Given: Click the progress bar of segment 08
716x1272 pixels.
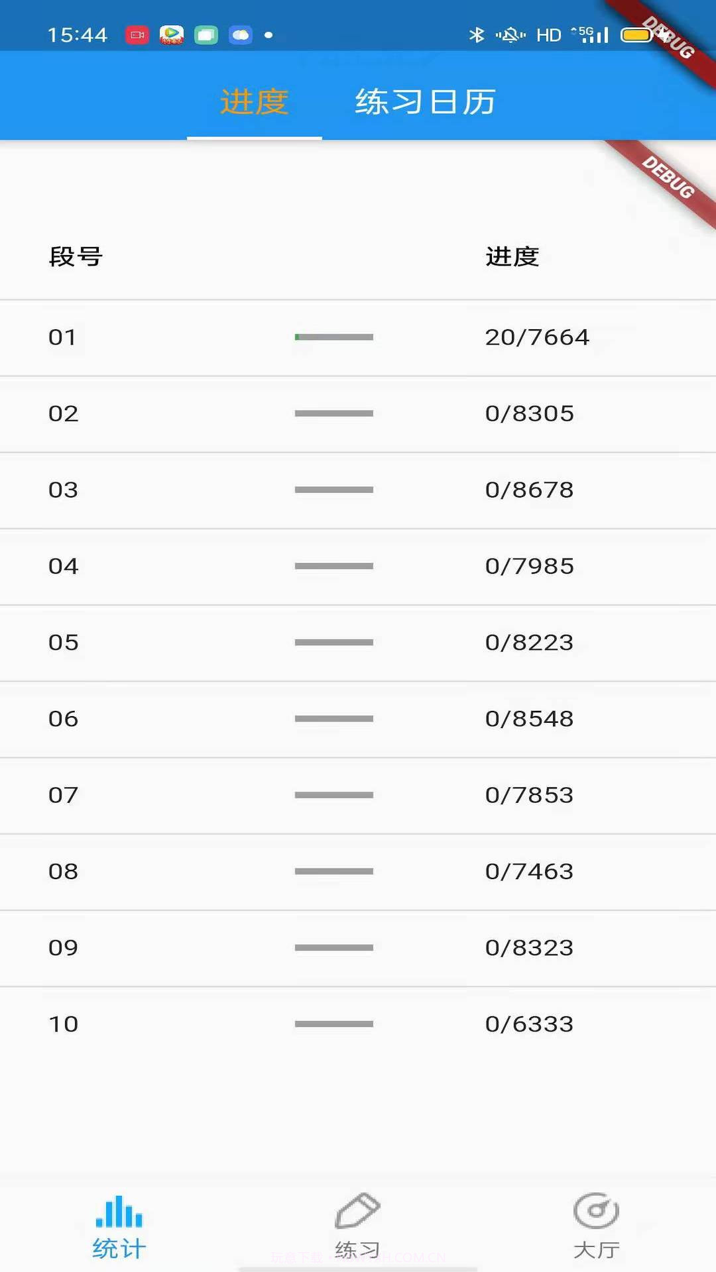Looking at the screenshot, I should [x=333, y=871].
